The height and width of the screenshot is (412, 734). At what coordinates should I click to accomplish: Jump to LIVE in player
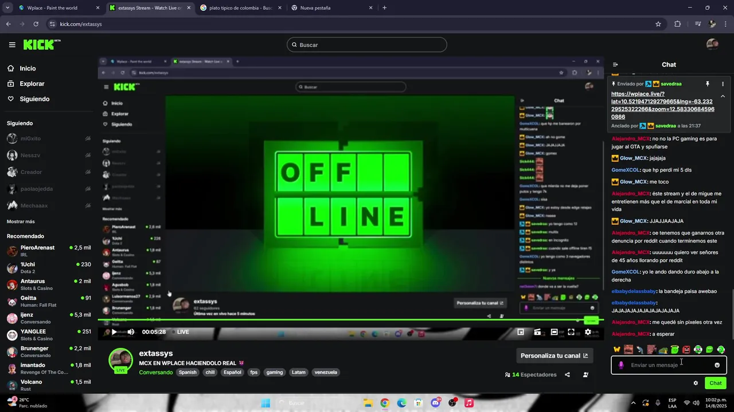tap(183, 332)
